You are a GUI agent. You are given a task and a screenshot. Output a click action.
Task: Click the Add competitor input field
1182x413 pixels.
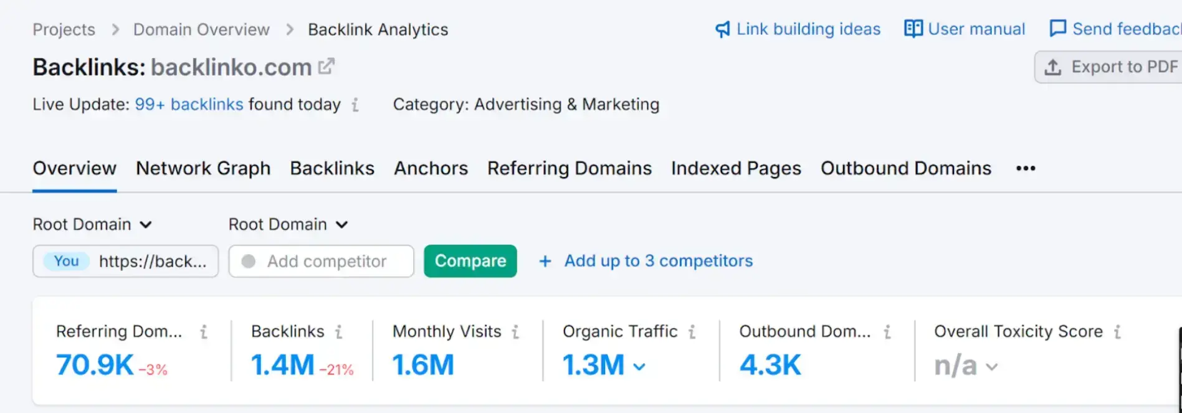click(320, 261)
